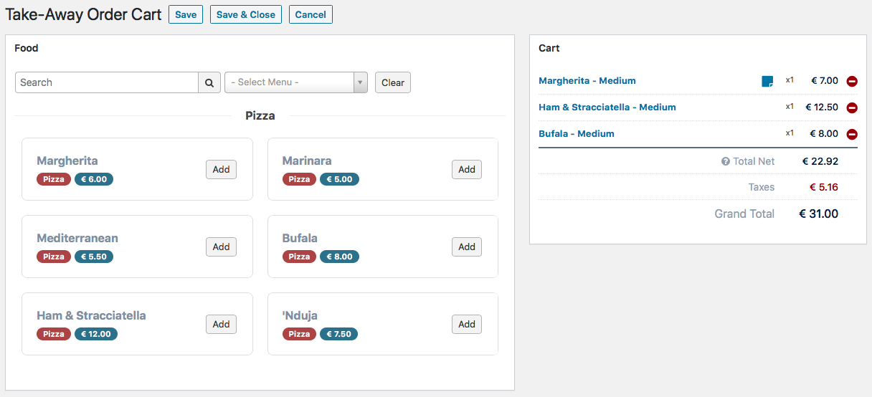Remove Margherita - Medium from cart
The width and height of the screenshot is (872, 397).
[852, 81]
